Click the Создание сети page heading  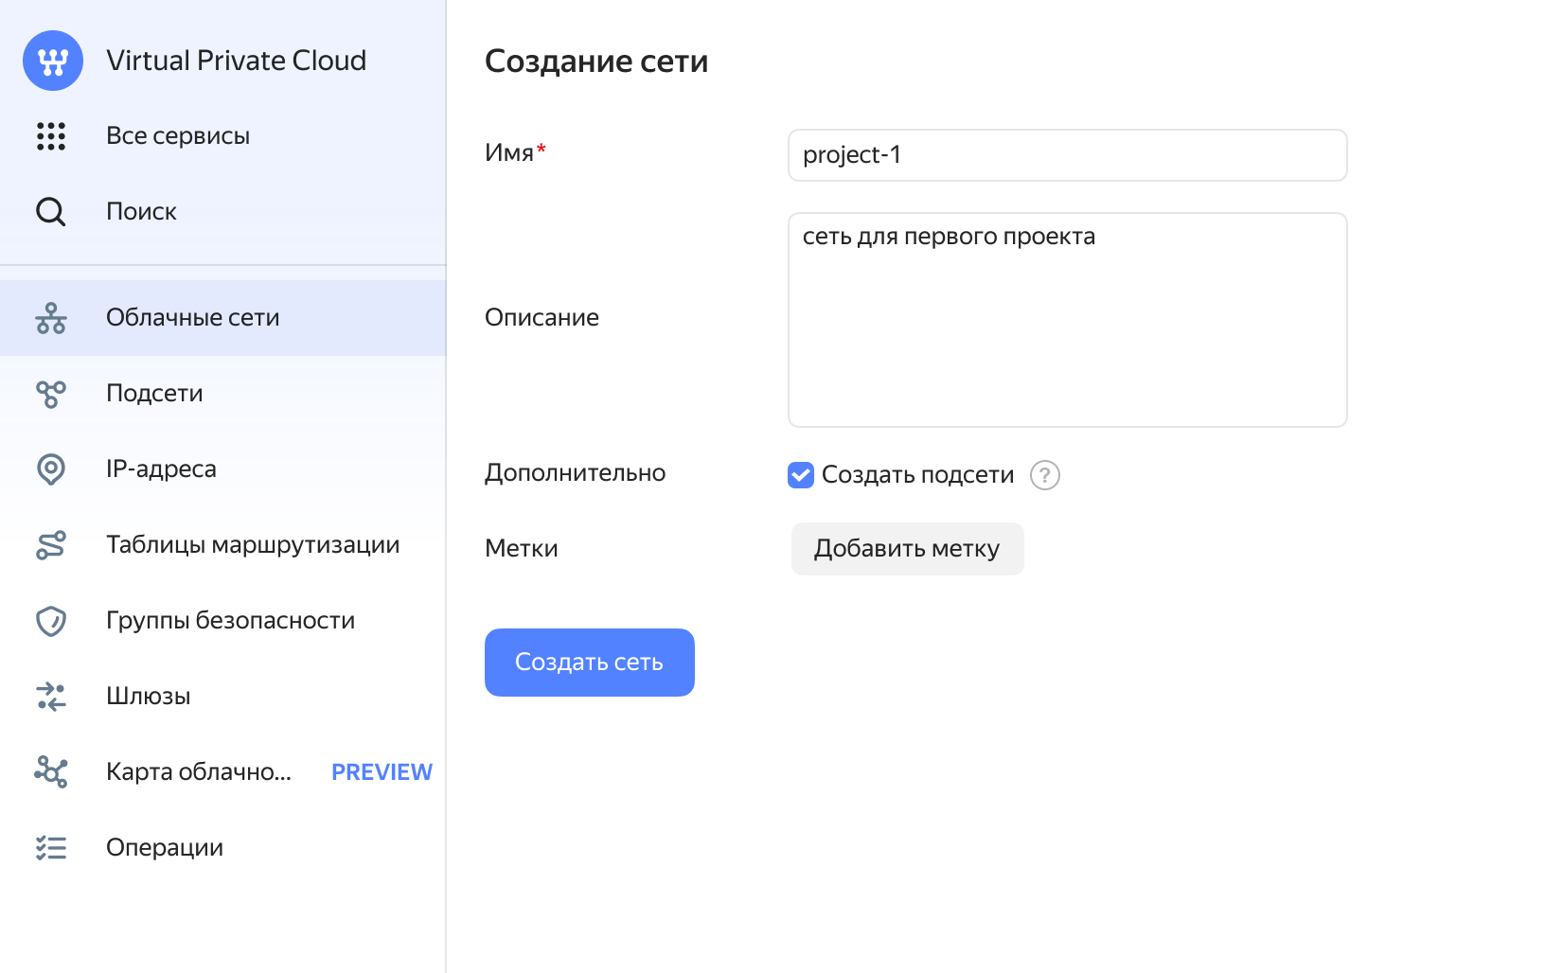[596, 62]
